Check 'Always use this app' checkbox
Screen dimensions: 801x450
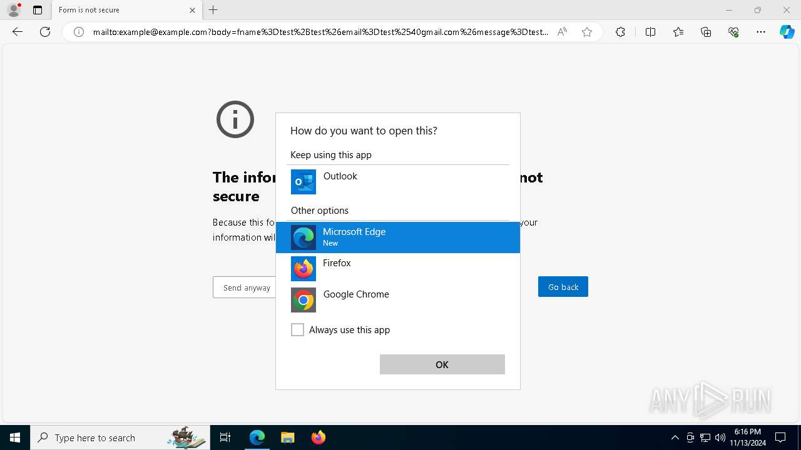298,330
